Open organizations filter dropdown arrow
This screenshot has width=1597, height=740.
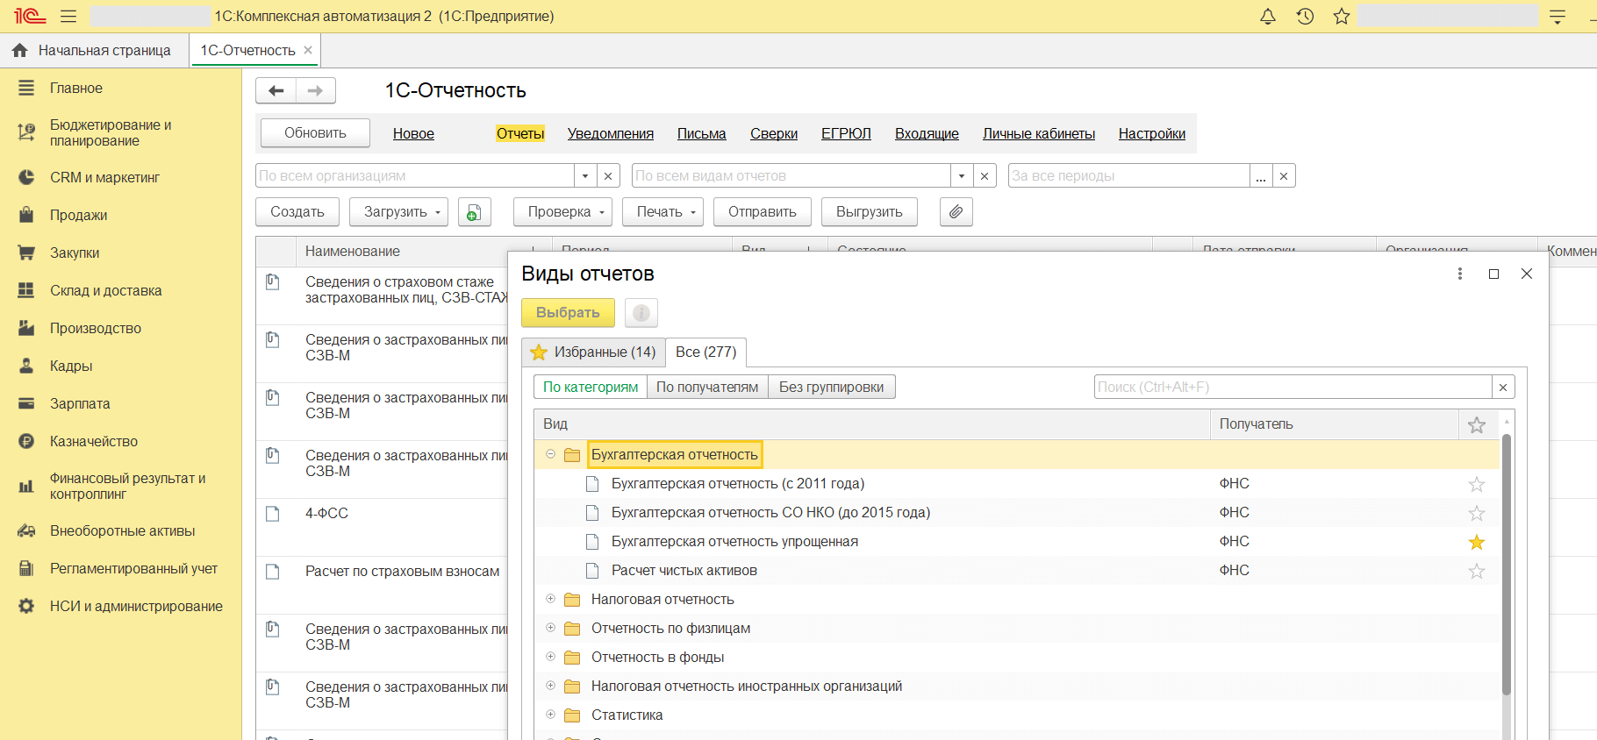(x=585, y=175)
